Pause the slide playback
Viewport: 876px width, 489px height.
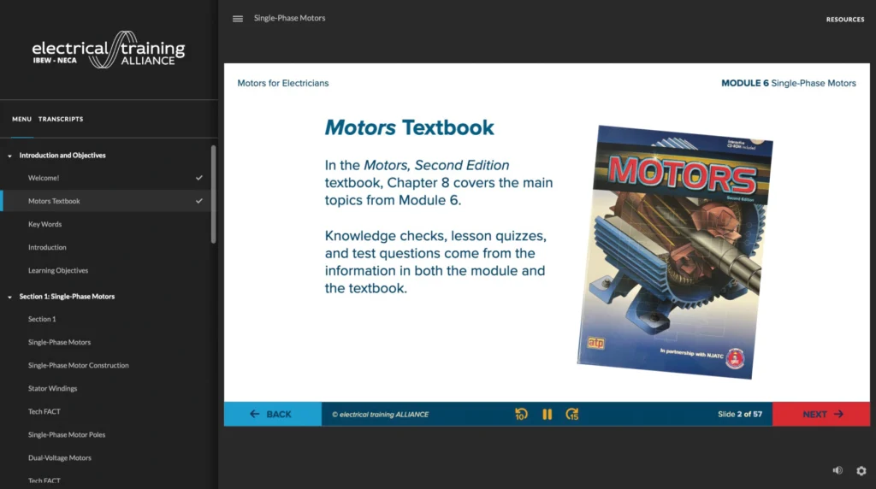(x=547, y=415)
